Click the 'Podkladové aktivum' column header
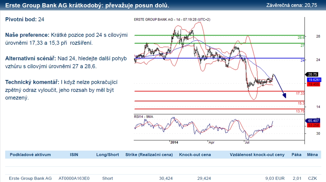 pos(30,155)
